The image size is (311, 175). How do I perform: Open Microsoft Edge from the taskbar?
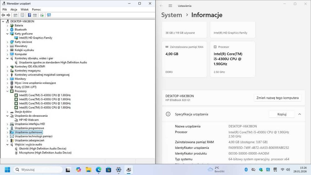[98, 170]
